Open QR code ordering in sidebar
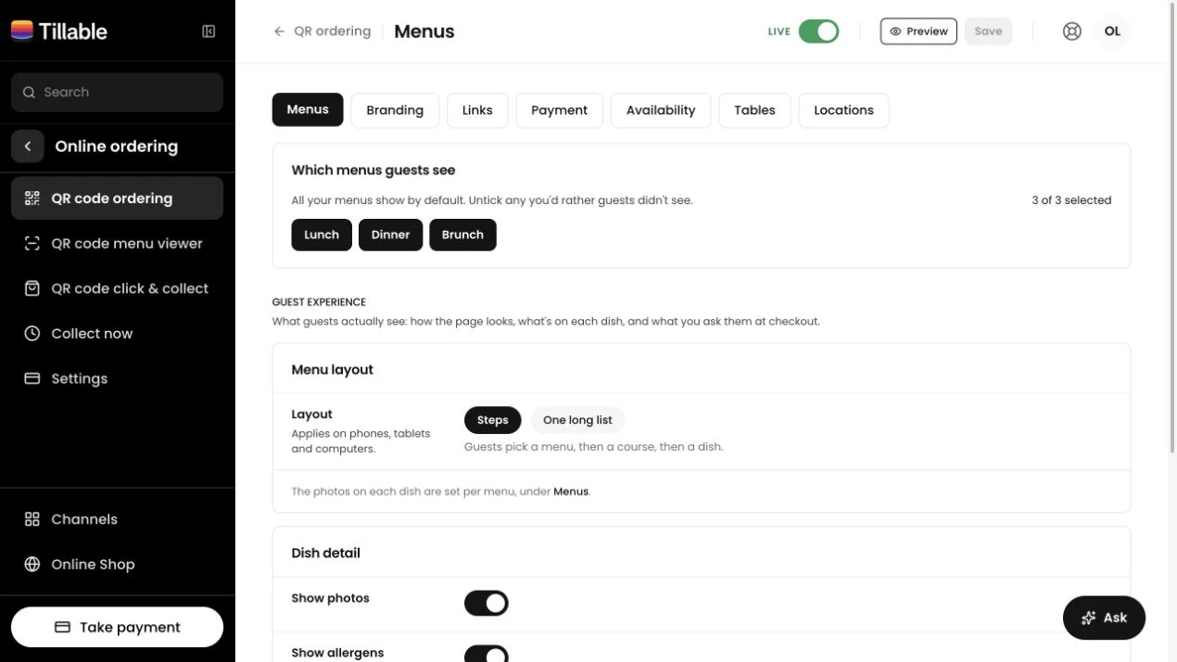Viewport: 1177px width, 662px height. (x=118, y=198)
